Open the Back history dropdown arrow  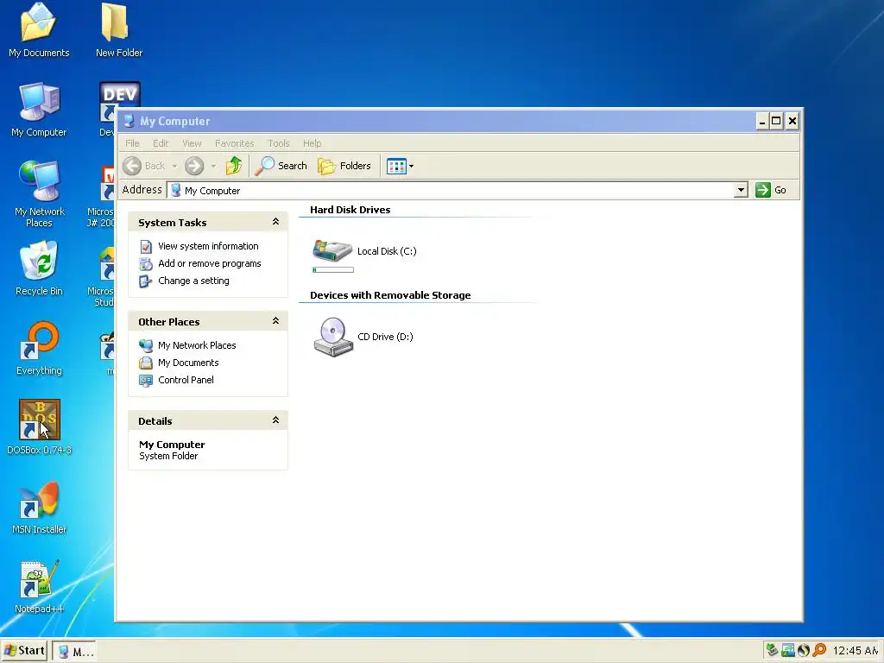[174, 166]
